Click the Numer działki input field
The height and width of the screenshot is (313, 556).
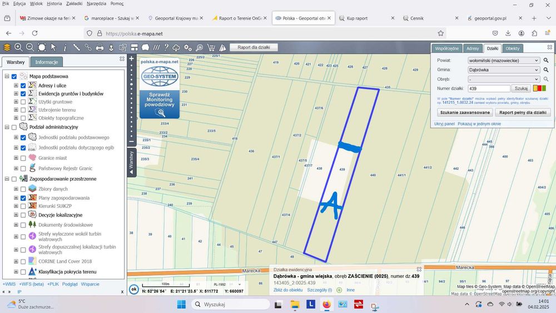[489, 88]
